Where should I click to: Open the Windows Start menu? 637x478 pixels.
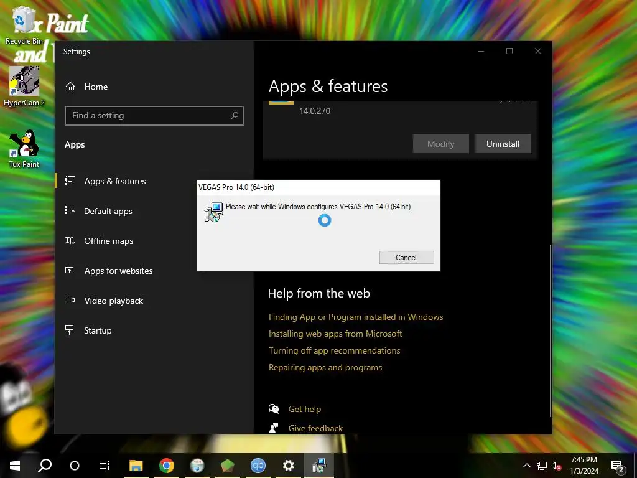tap(15, 466)
